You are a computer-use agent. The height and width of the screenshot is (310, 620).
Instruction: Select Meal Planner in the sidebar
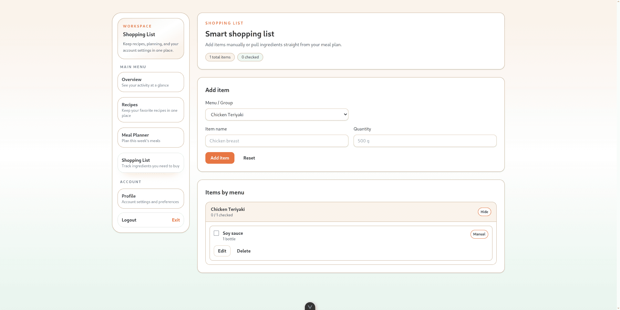(x=150, y=138)
